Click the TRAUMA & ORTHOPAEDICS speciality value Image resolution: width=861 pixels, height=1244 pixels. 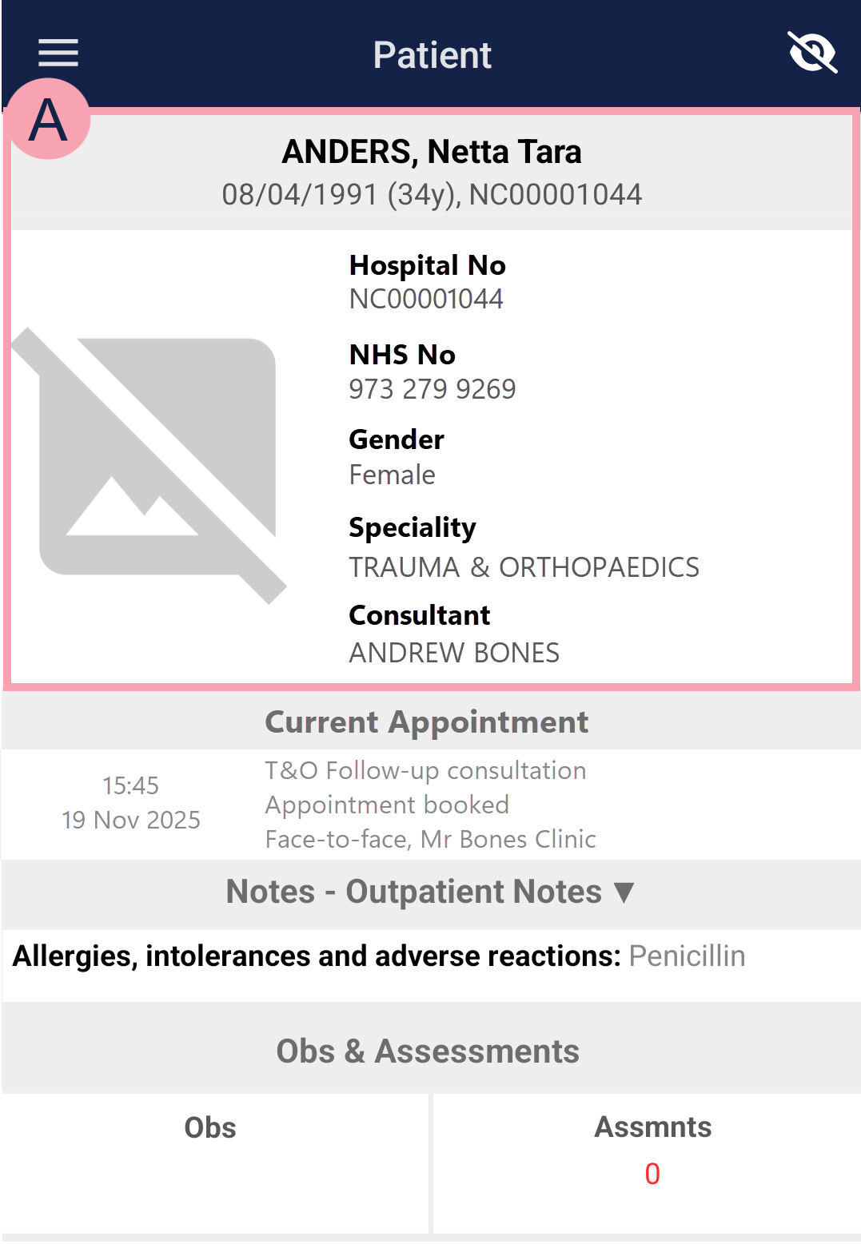[524, 567]
